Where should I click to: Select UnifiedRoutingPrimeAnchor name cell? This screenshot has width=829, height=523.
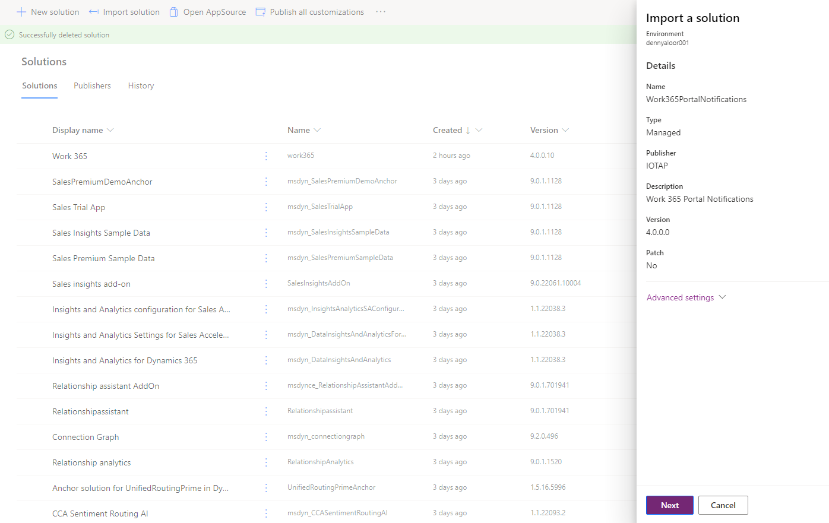[x=331, y=487]
